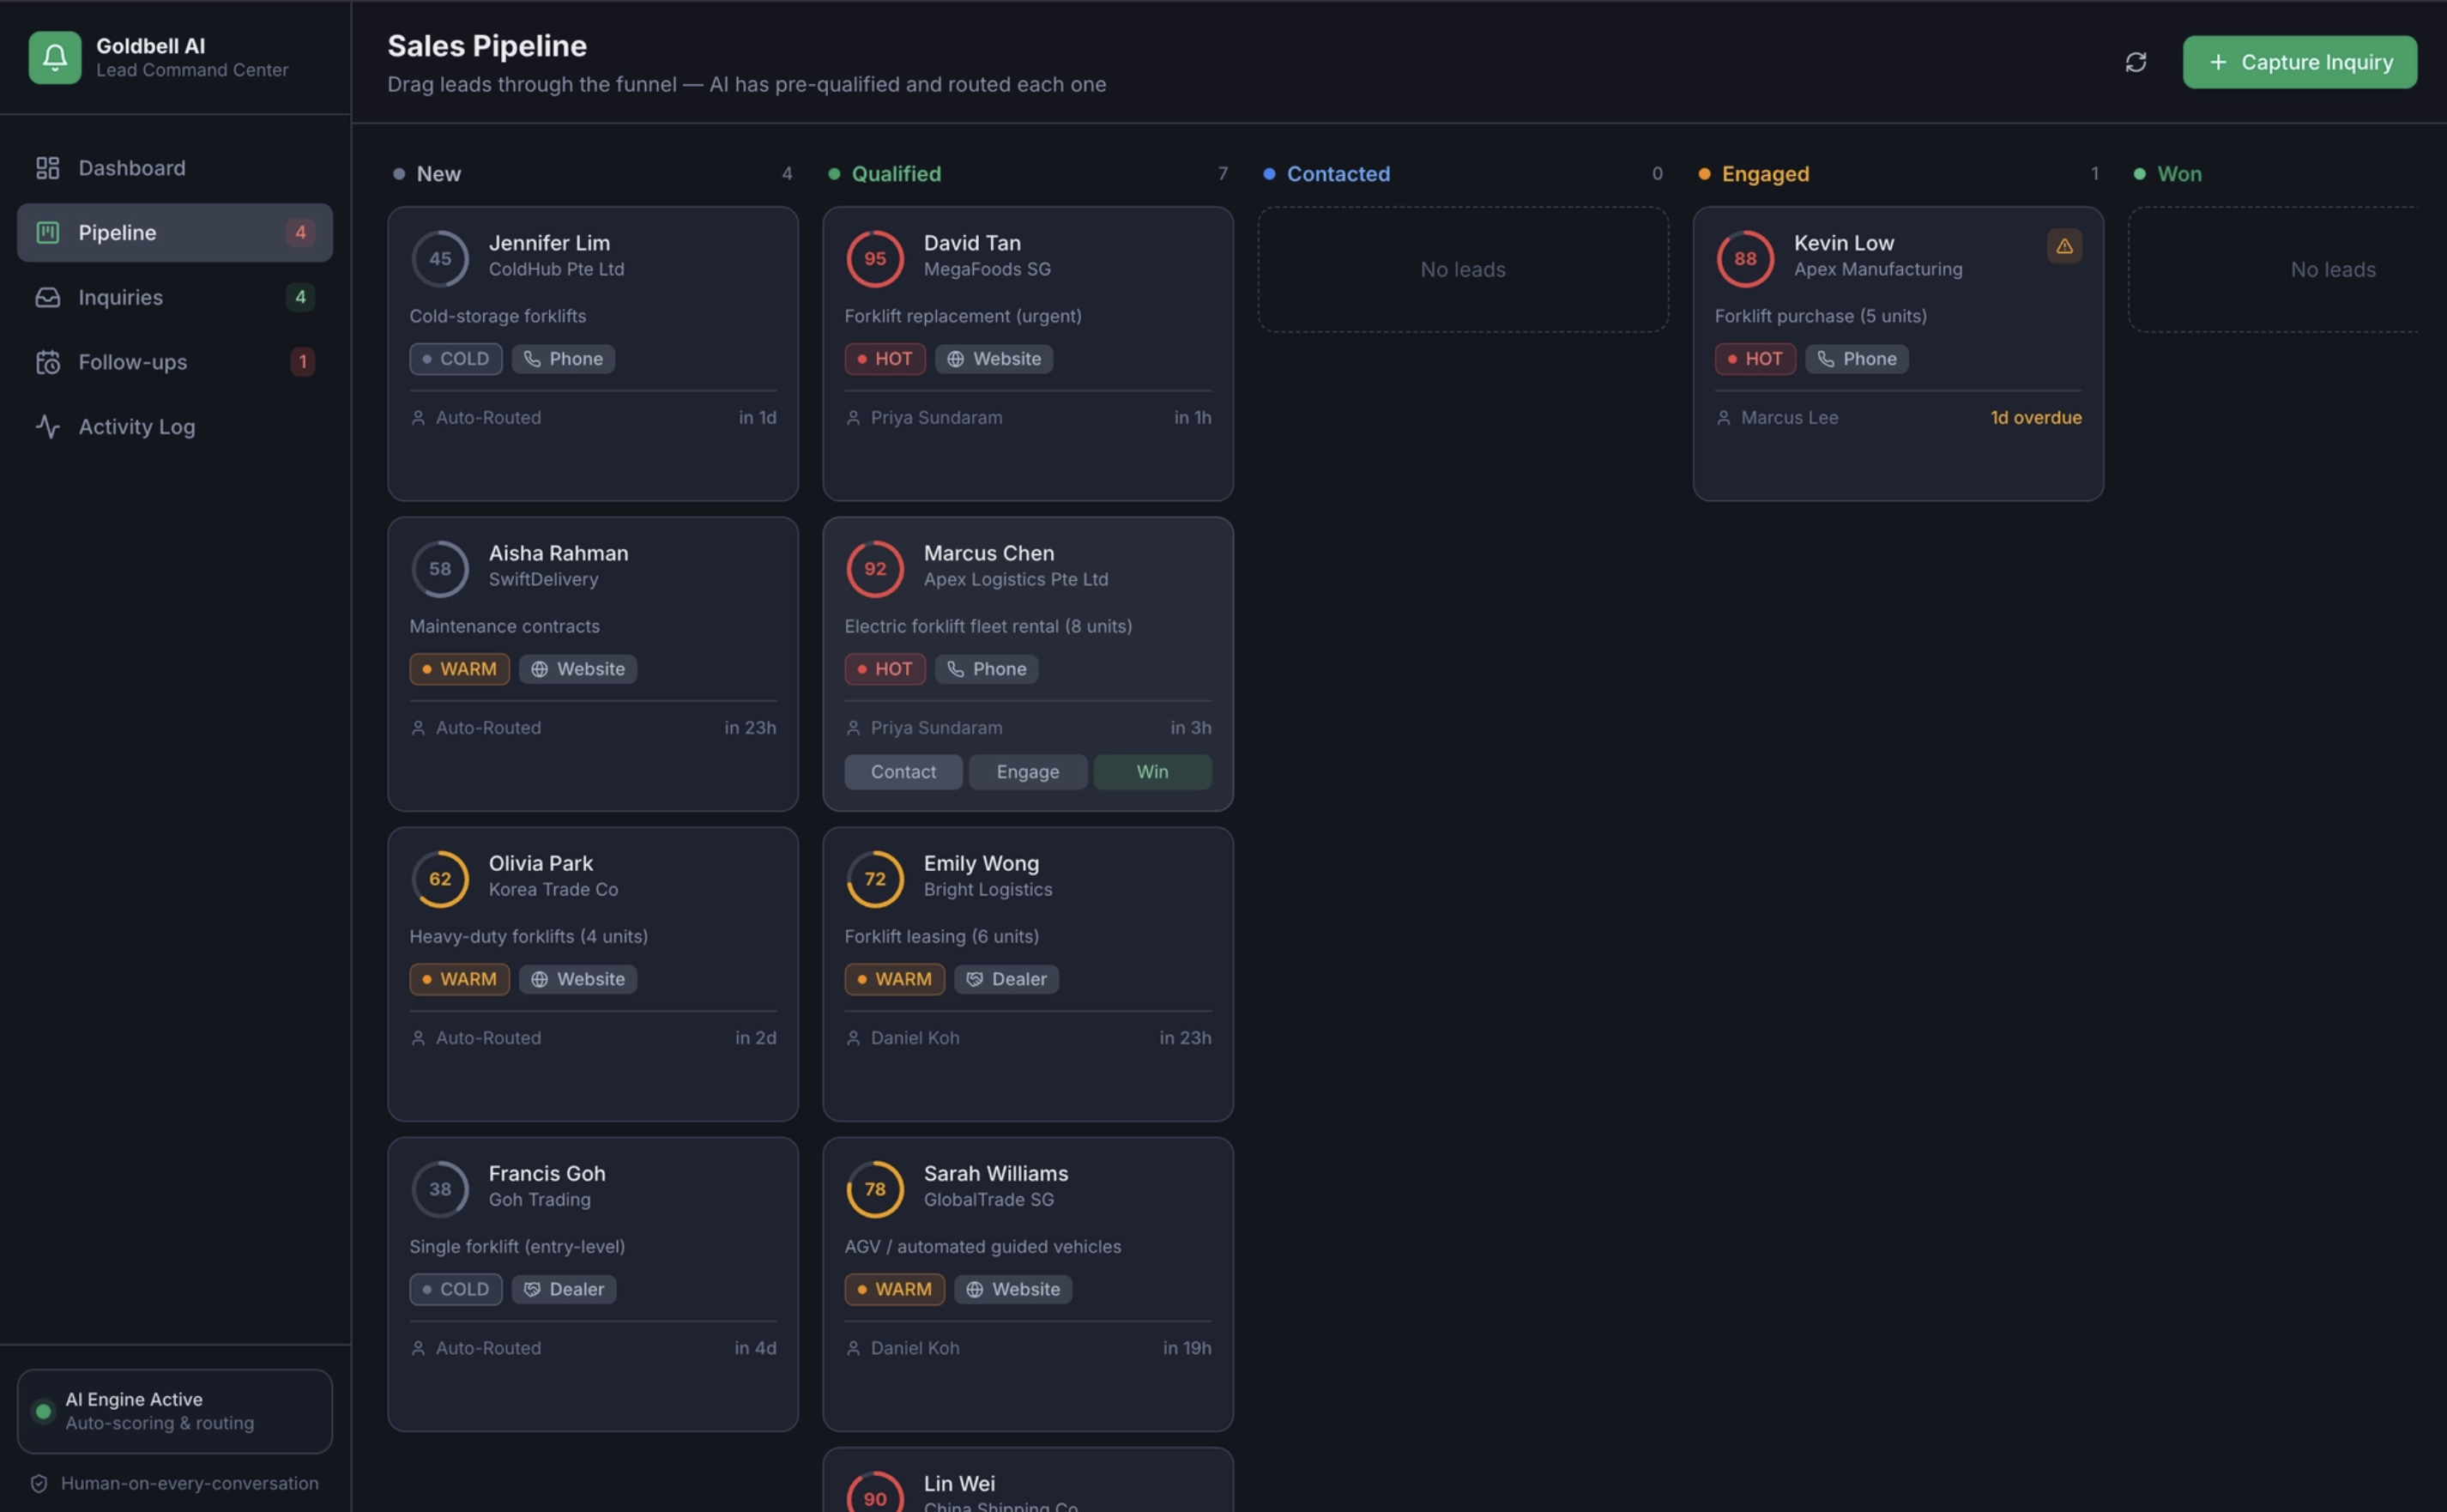Click the Sales Pipeline page title
Image resolution: width=2447 pixels, height=1512 pixels.
pyautogui.click(x=486, y=46)
